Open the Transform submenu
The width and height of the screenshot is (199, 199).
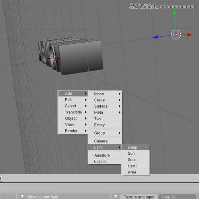tap(73, 112)
